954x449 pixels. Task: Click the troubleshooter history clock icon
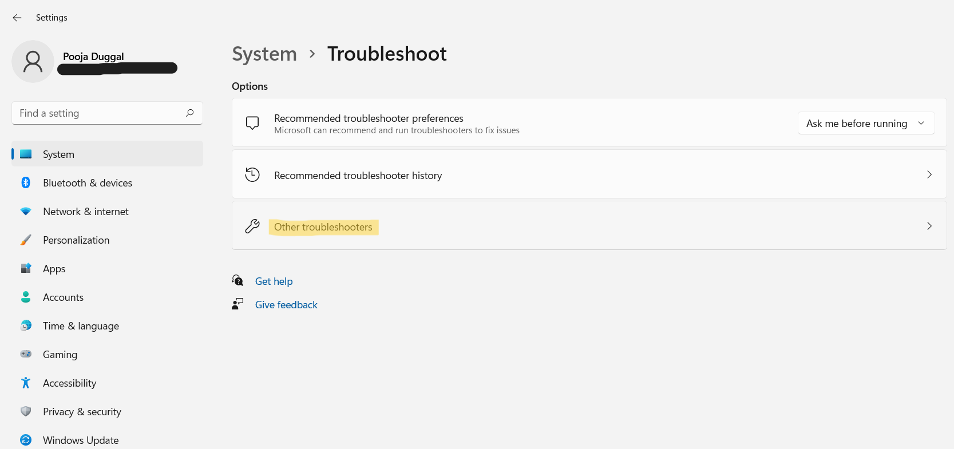pos(252,175)
